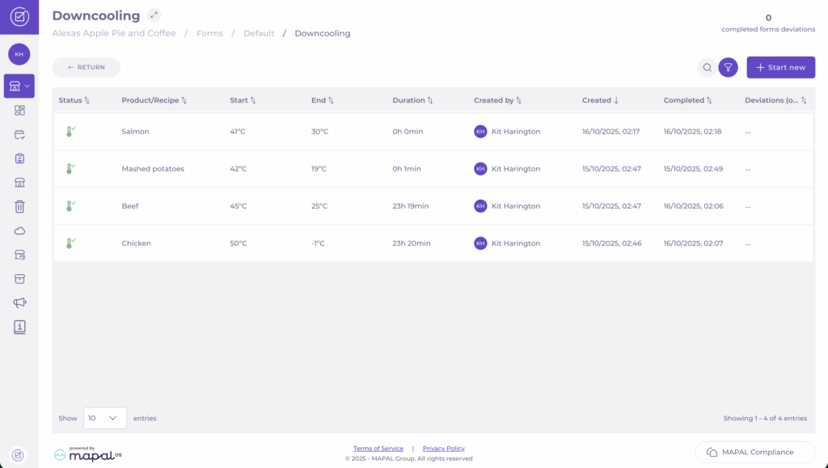Click the search magnifier icon
828x468 pixels.
coord(707,68)
